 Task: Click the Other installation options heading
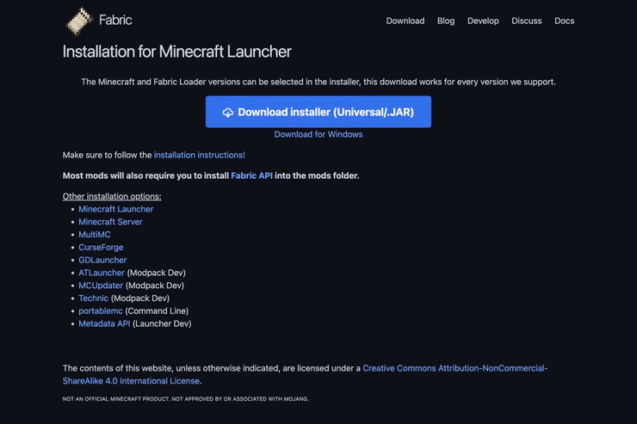pyautogui.click(x=112, y=196)
